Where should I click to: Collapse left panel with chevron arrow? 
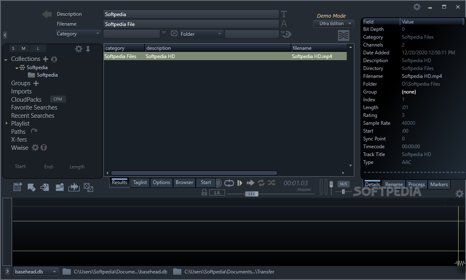click(x=5, y=35)
